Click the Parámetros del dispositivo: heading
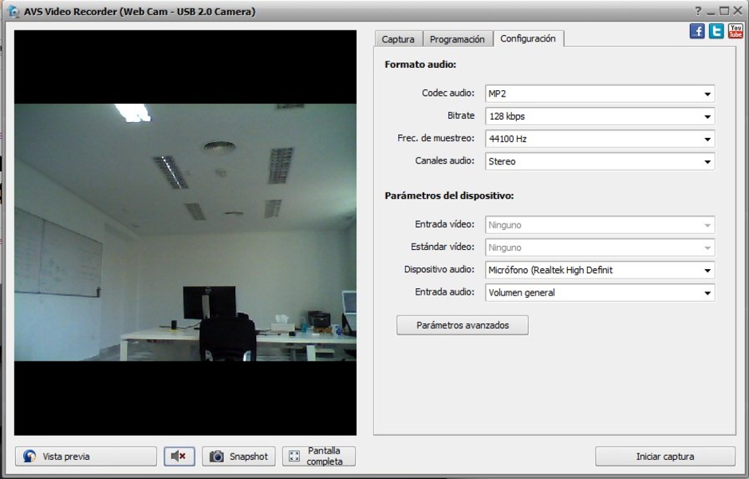 point(449,196)
